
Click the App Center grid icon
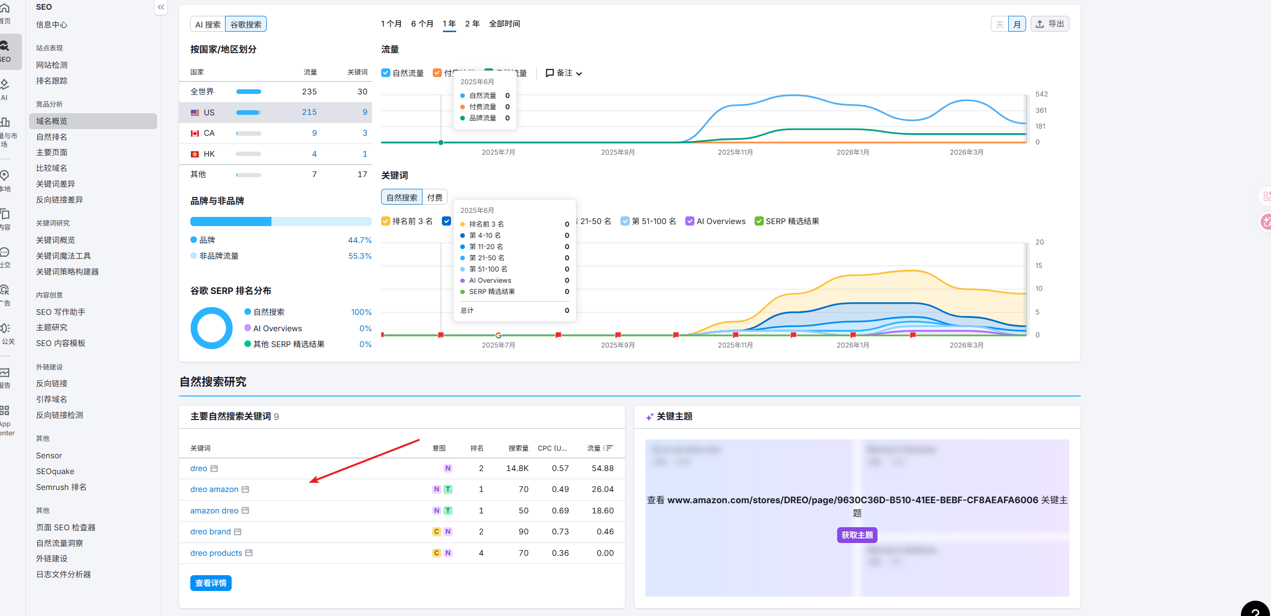point(5,411)
